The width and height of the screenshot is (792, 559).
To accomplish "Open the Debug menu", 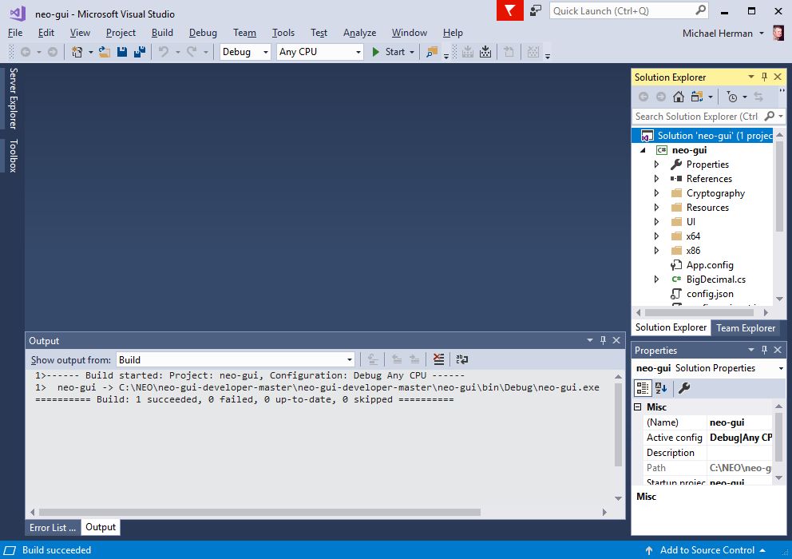I will (203, 33).
